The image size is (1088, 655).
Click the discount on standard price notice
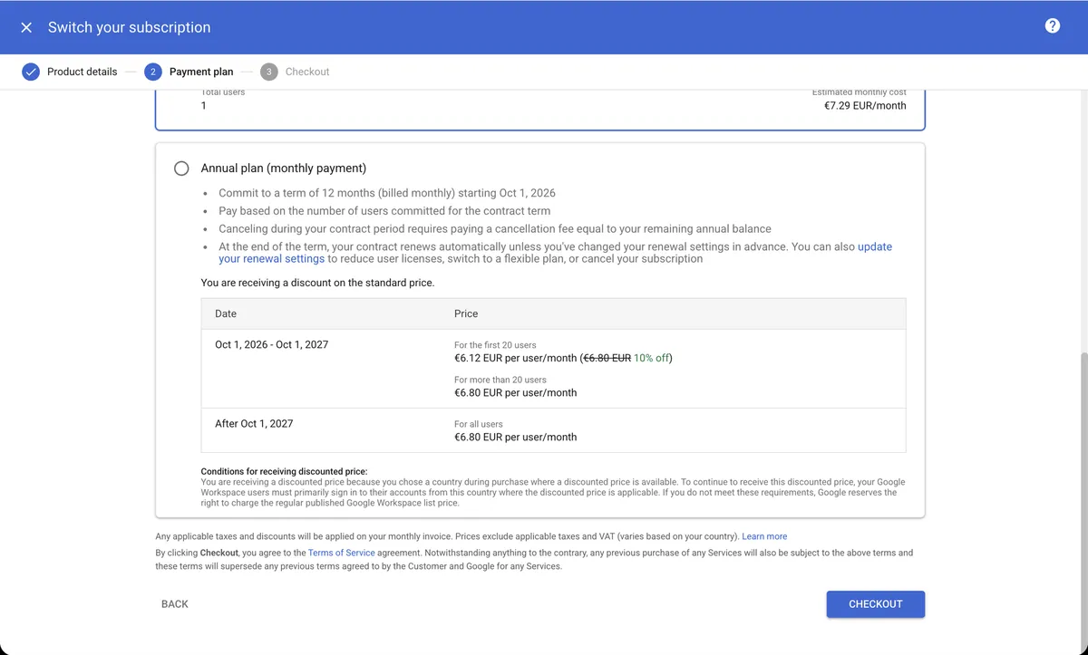(x=317, y=283)
